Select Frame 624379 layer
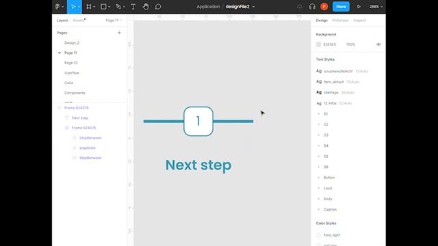This screenshot has height=246, width=438. click(x=77, y=108)
